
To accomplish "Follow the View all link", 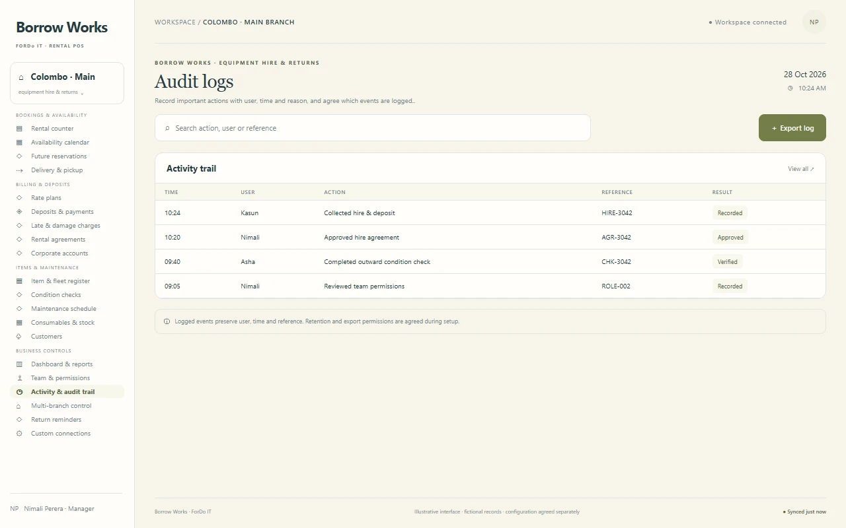I will pos(801,169).
